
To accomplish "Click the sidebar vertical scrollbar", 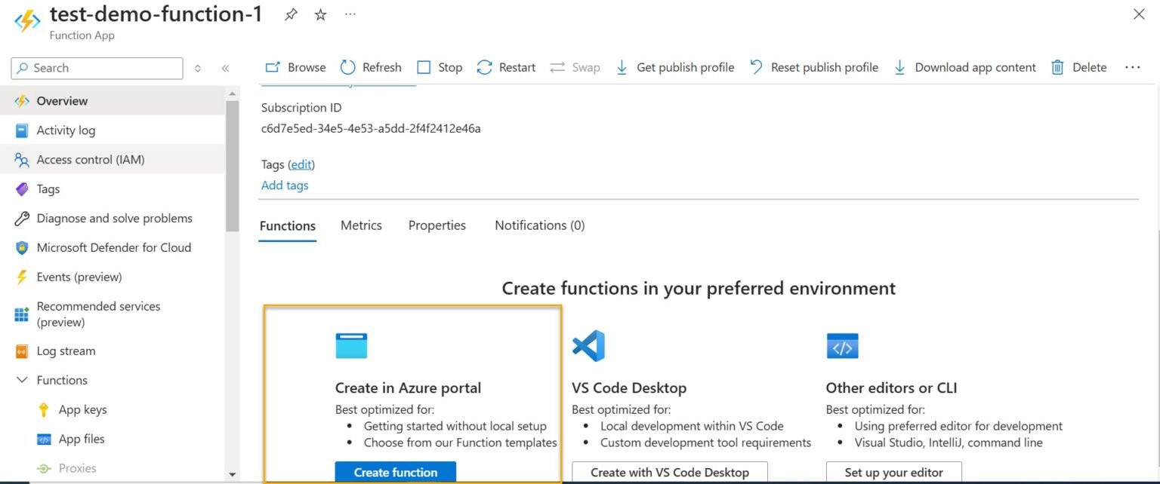I will pyautogui.click(x=233, y=166).
